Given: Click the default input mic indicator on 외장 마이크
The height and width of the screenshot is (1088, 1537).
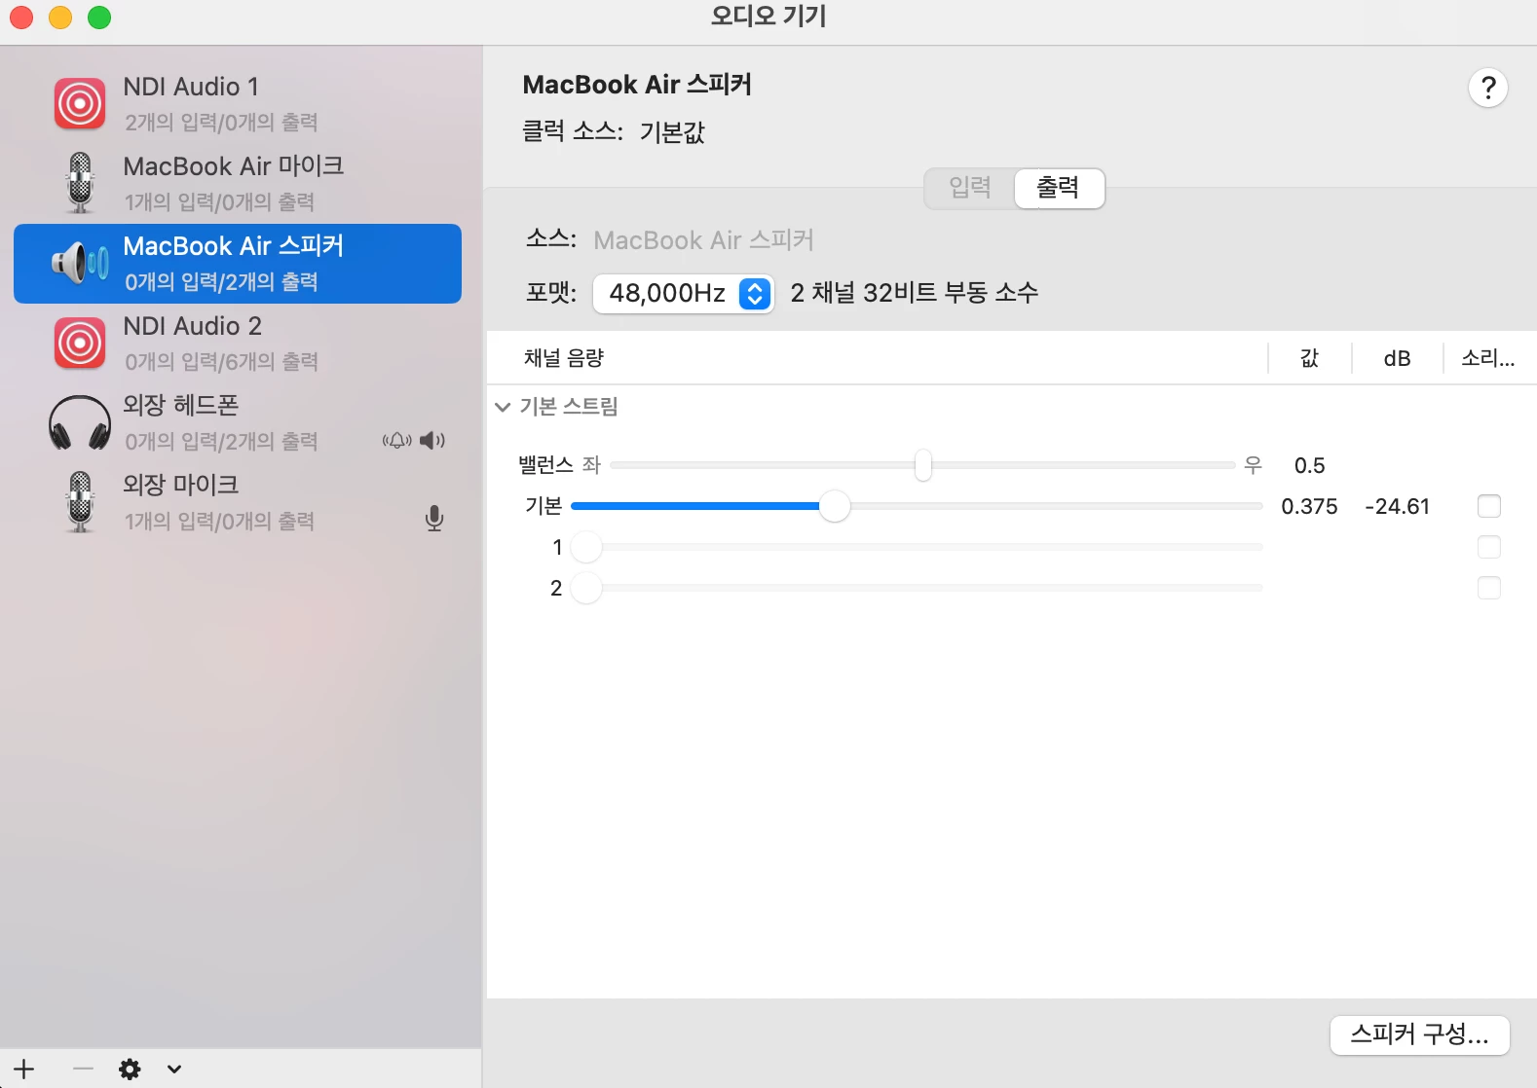Looking at the screenshot, I should (x=434, y=519).
